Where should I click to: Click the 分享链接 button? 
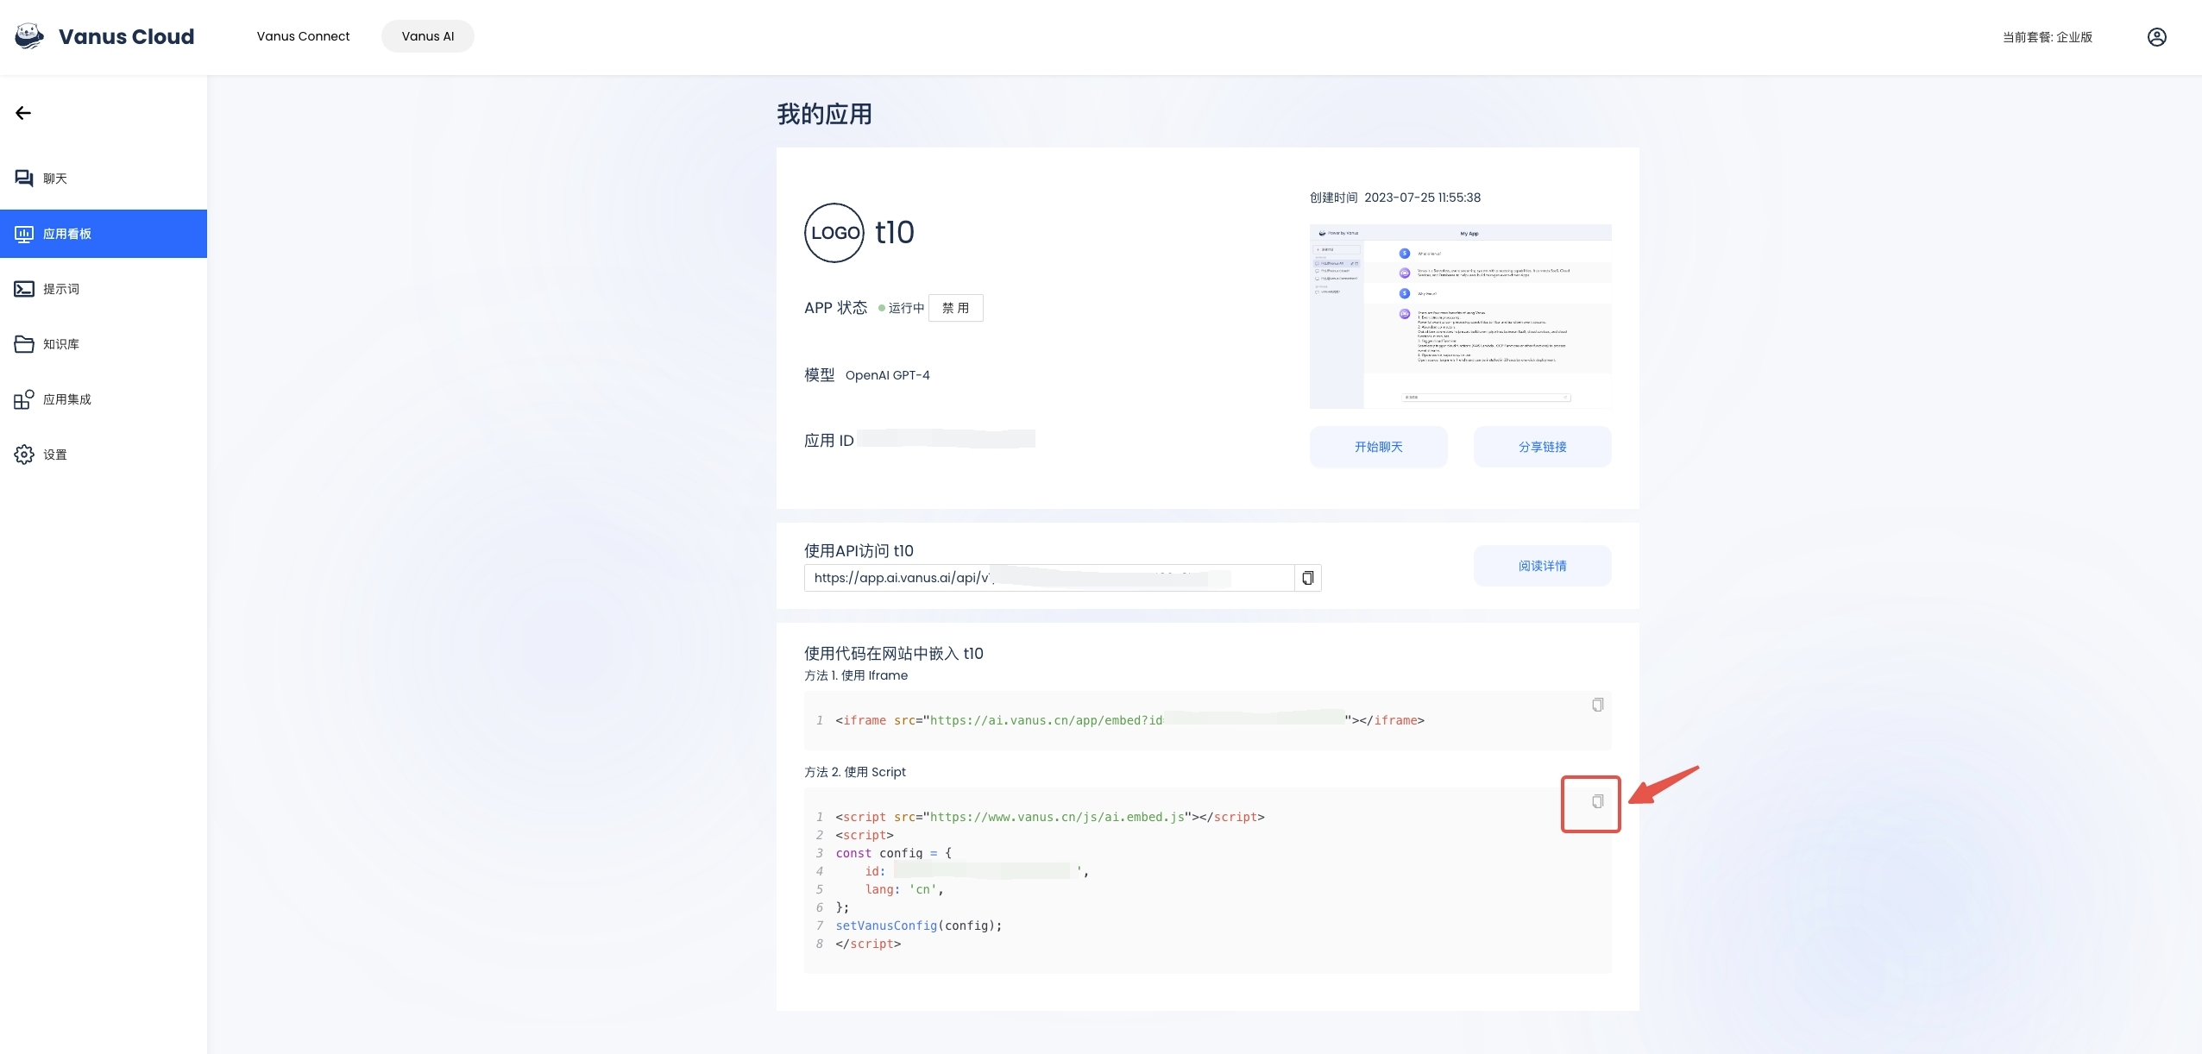pyautogui.click(x=1542, y=447)
